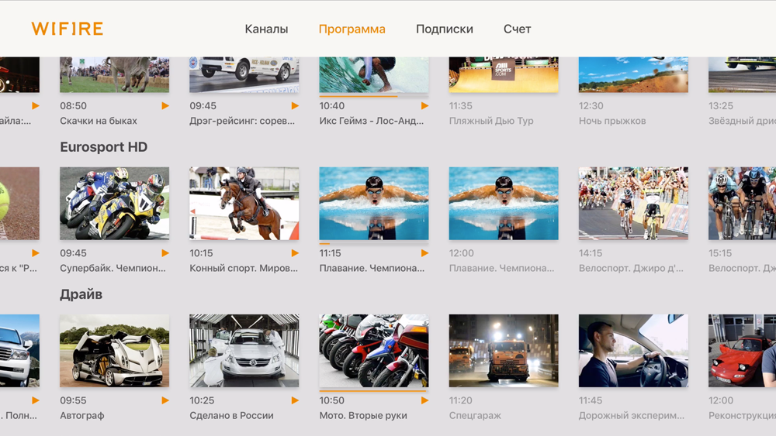Open the drag racing car thumbnail
Viewport: 776px width, 436px height.
[244, 74]
